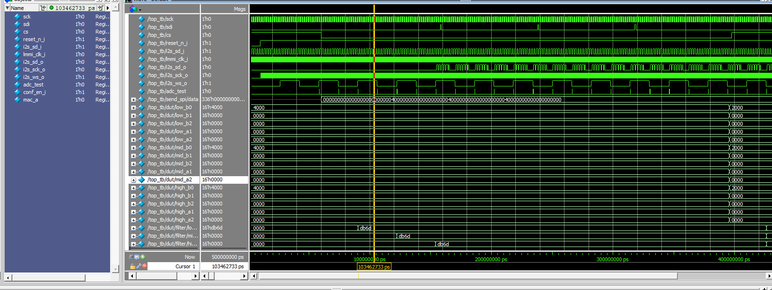Click the yellow cursor time marker label
The width and height of the screenshot is (772, 290).
(374, 267)
